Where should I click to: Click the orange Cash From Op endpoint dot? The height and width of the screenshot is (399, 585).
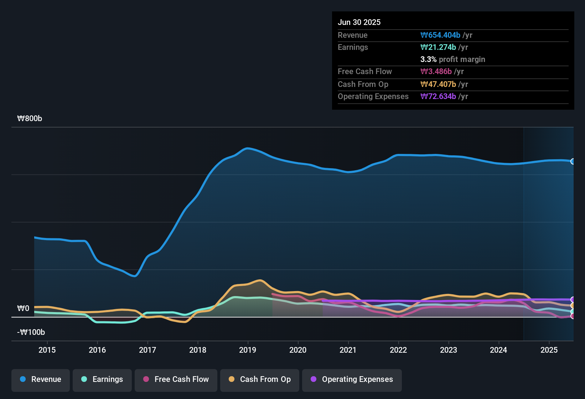click(573, 306)
